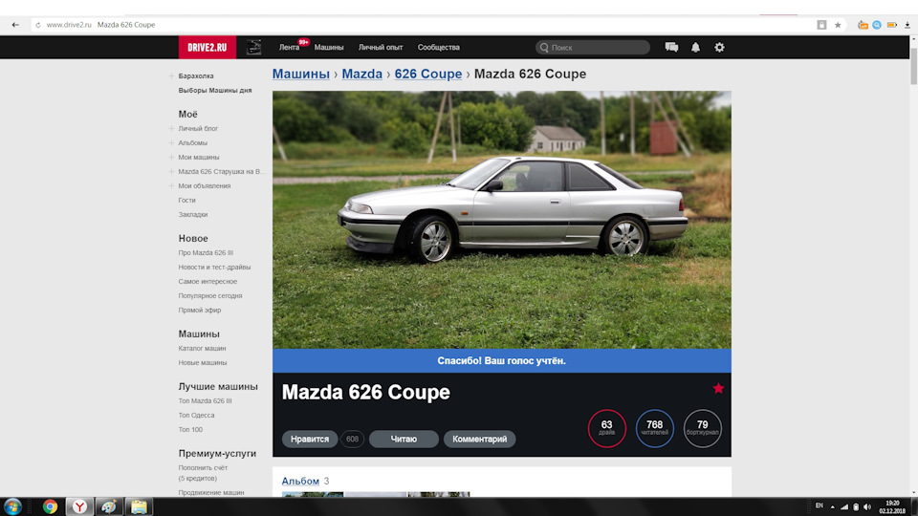The width and height of the screenshot is (918, 516).
Task: Open the volume icon in system tray
Action: click(867, 506)
